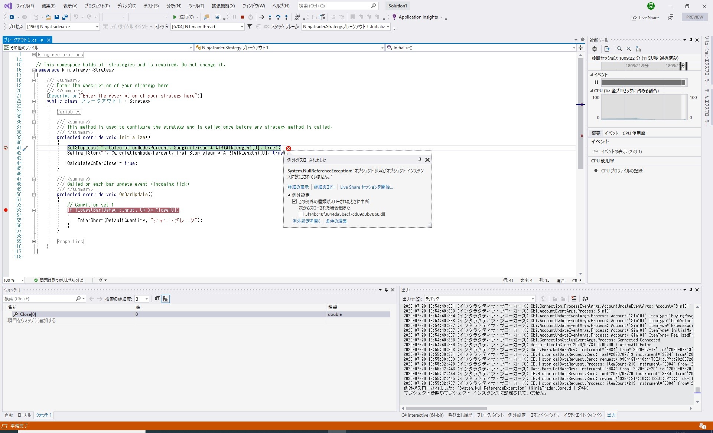This screenshot has height=433, width=713.
Task: Click the zoom in icon in diagnostics
Action: [x=619, y=49]
